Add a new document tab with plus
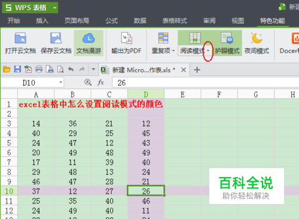Image resolution: width=299 pixels, height=219 pixels. (197, 70)
